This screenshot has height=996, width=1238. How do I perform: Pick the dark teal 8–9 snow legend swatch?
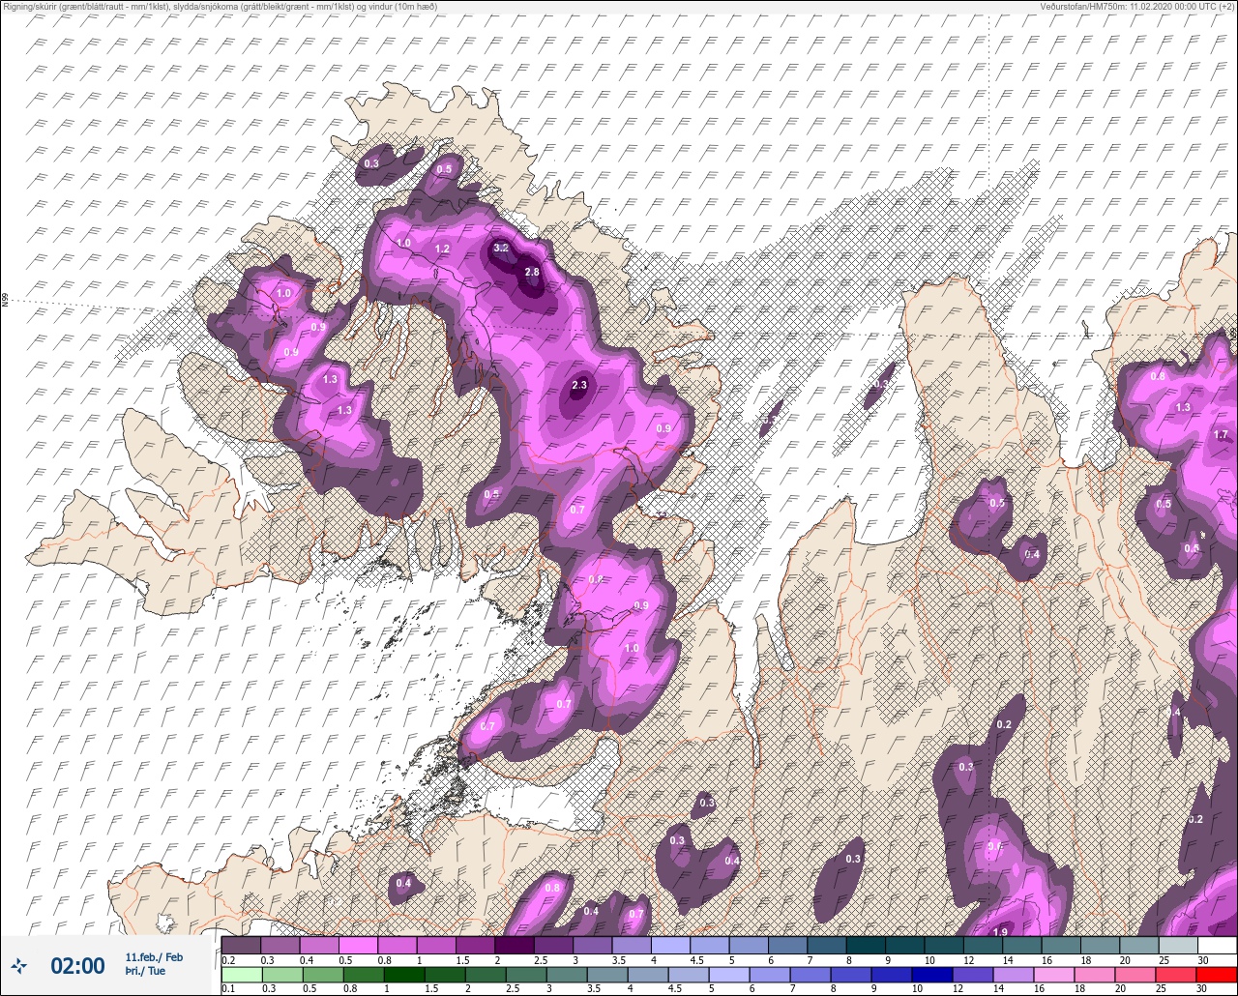[x=867, y=945]
